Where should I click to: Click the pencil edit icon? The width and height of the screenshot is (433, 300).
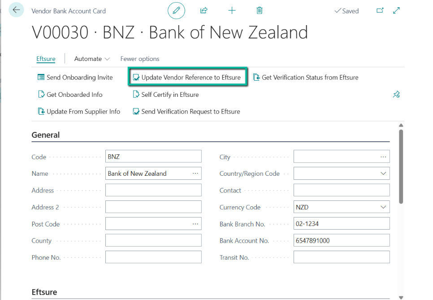click(176, 10)
